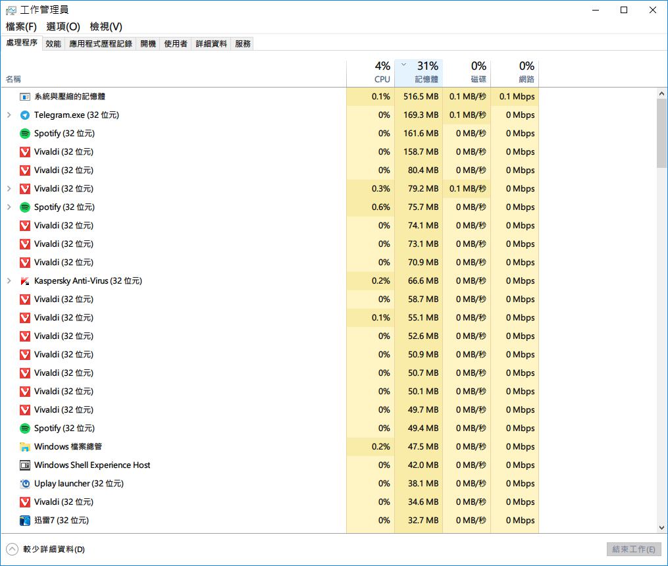Expand the Telegram.exe process group
The height and width of the screenshot is (566, 668).
9,115
